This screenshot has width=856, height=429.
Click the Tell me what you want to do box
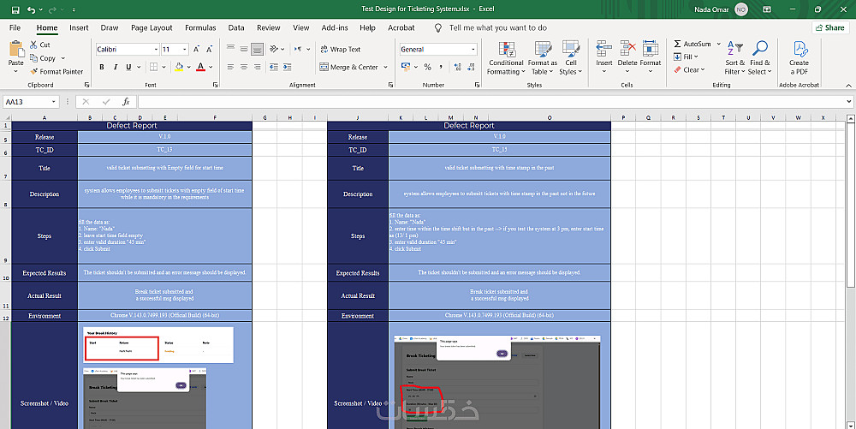(497, 27)
